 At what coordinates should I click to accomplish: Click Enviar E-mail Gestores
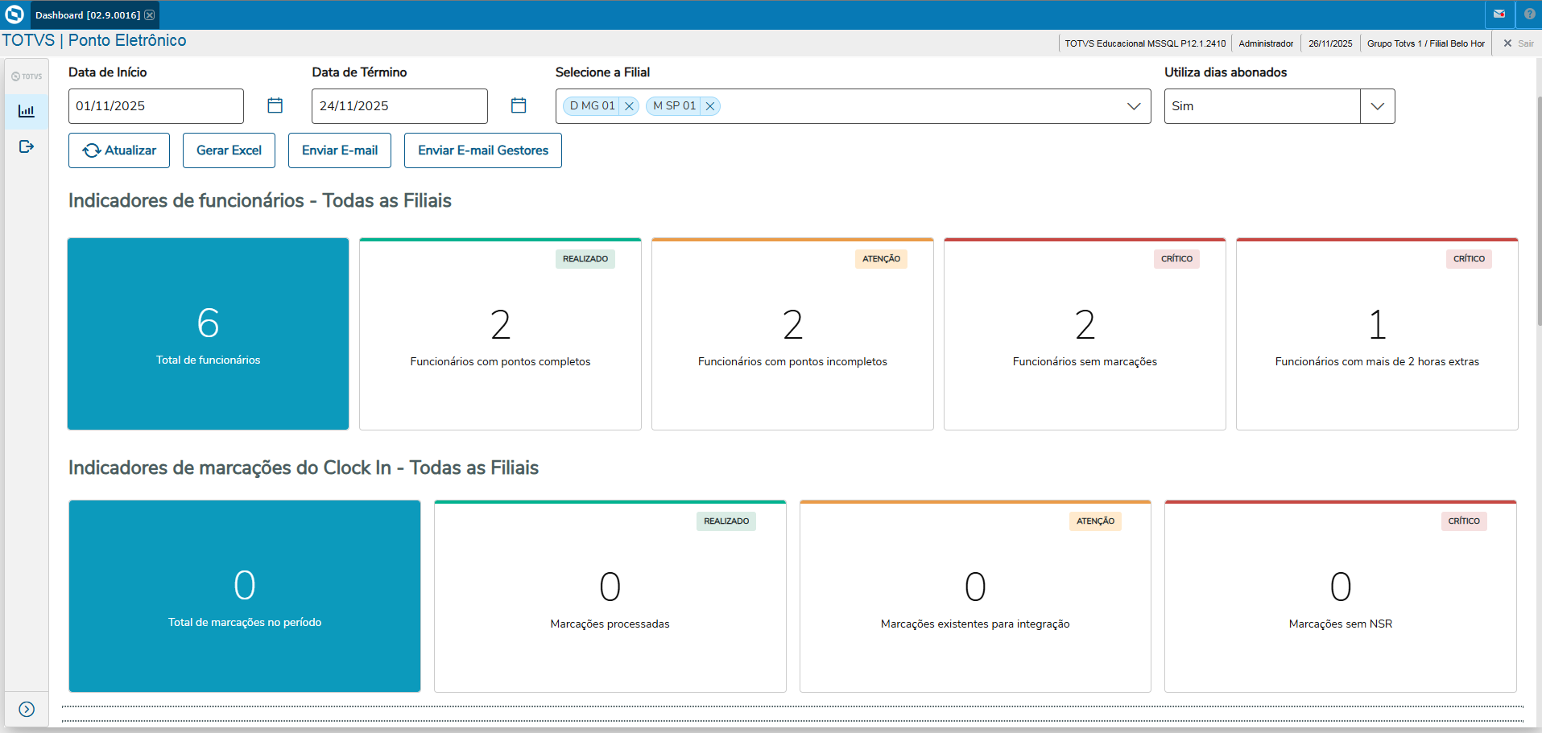coord(483,150)
